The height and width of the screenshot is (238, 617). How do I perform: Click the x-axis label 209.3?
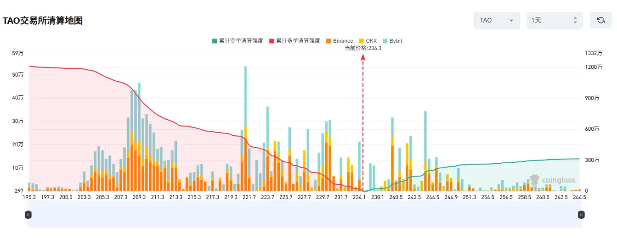point(139,197)
